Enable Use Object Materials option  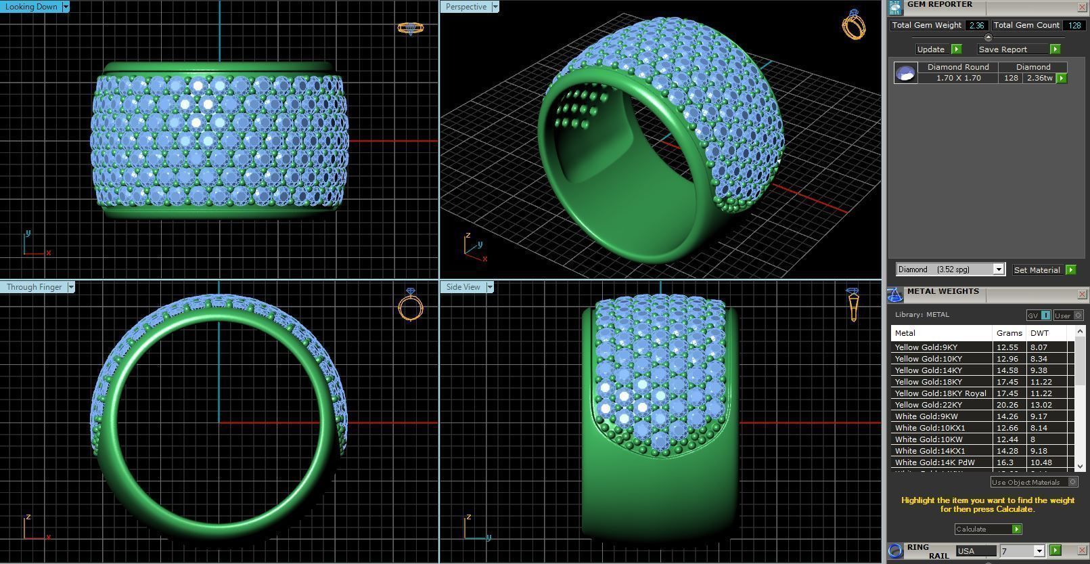(1034, 482)
